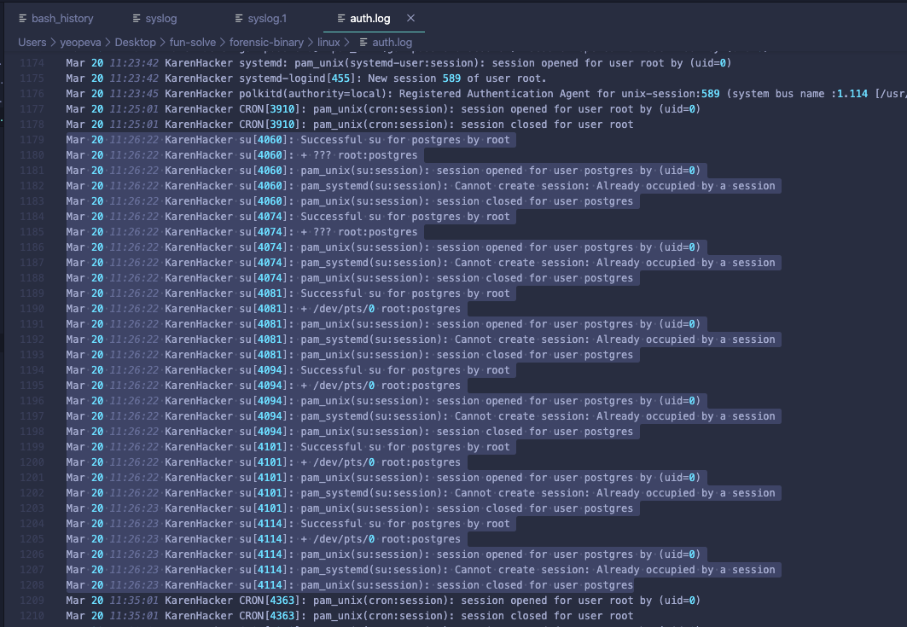The width and height of the screenshot is (907, 627).
Task: Click '/dev/pts/0 root:postgres' on line 1205
Action: point(387,538)
